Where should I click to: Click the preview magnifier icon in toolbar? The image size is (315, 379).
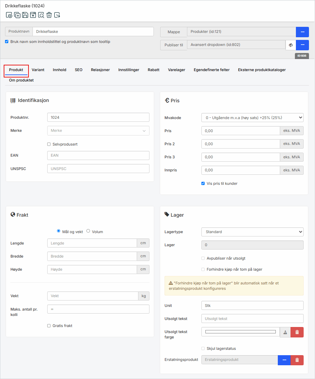coord(41,15)
